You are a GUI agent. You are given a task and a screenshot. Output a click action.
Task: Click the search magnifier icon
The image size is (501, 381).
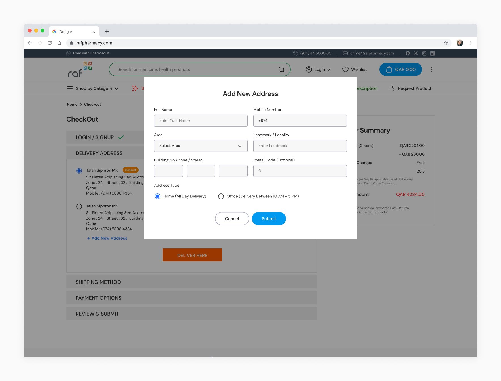(281, 69)
